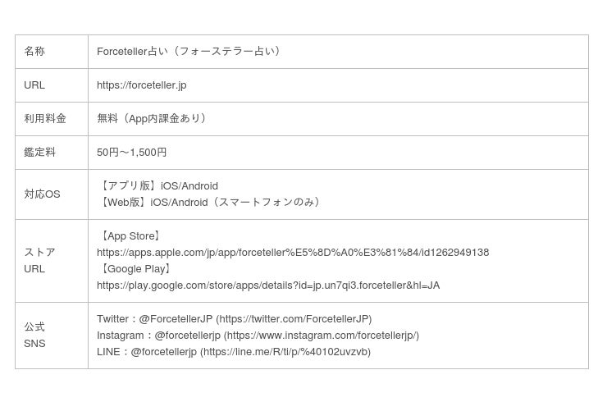Screen dimensions: 607x402
Task: Click the https://forceteller.jp URL
Action: (x=141, y=85)
